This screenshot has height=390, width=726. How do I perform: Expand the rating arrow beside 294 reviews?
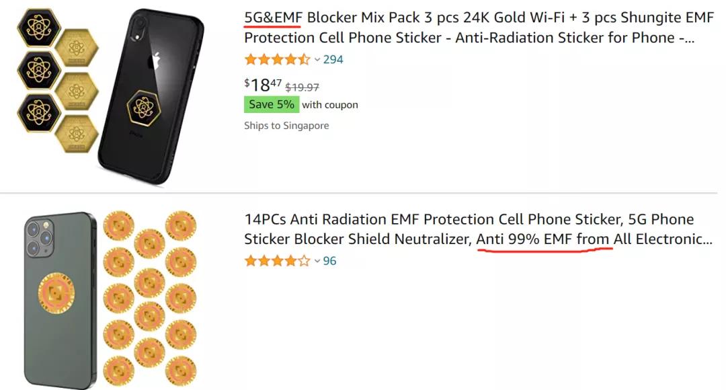click(x=317, y=60)
